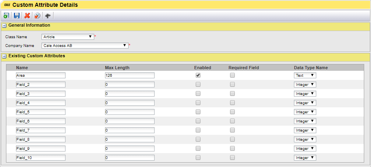Click the Field_3 name input
371x167 pixels.
(40, 94)
